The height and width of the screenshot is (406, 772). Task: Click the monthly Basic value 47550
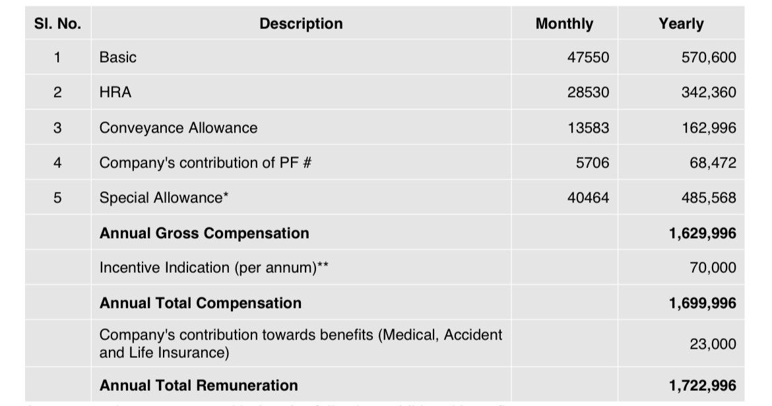pyautogui.click(x=588, y=57)
